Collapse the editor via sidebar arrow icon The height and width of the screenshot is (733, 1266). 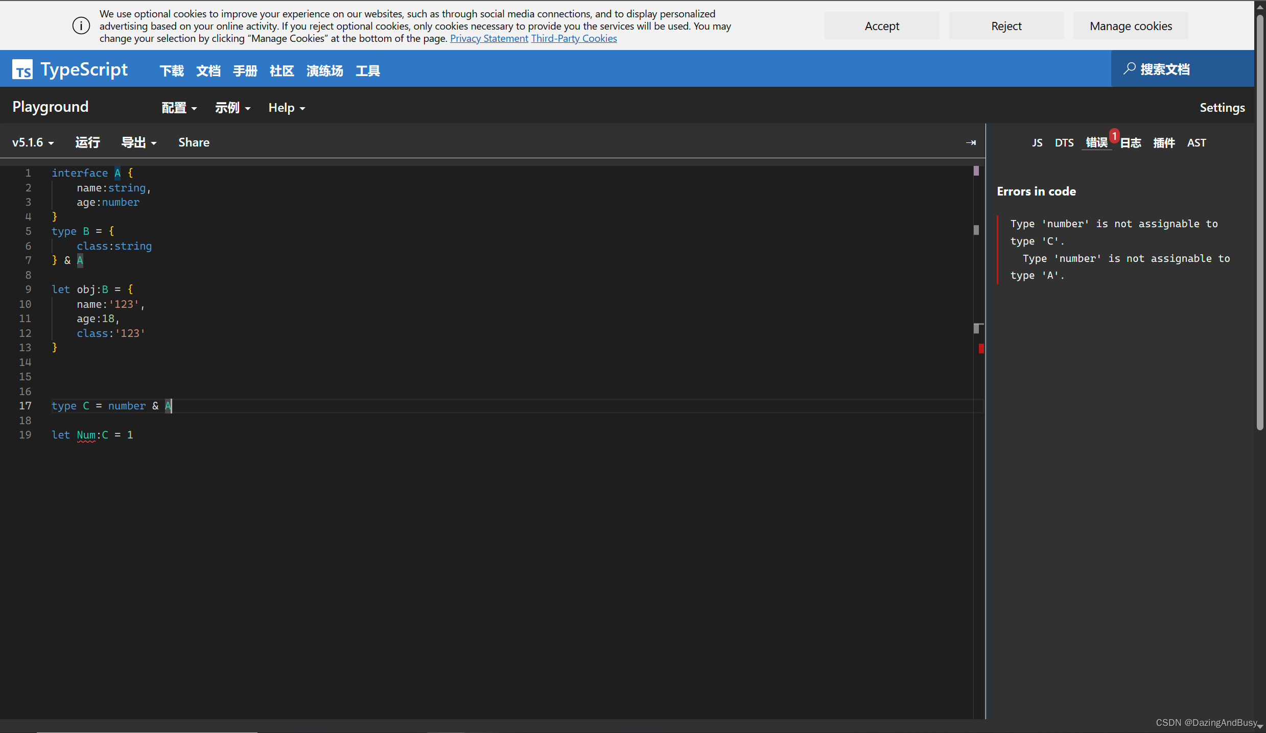[971, 142]
